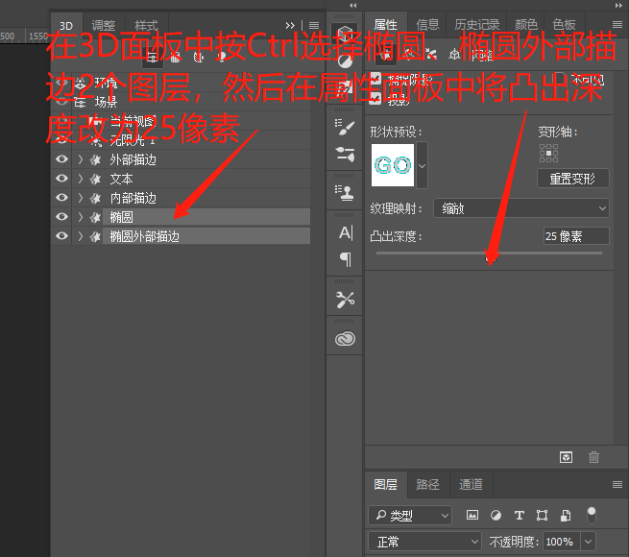629x557 pixels.
Task: Switch to the 通道 tab
Action: pyautogui.click(x=471, y=484)
